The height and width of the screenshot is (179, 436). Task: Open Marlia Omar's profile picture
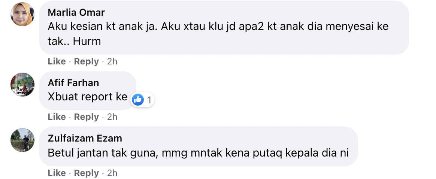coord(22,14)
